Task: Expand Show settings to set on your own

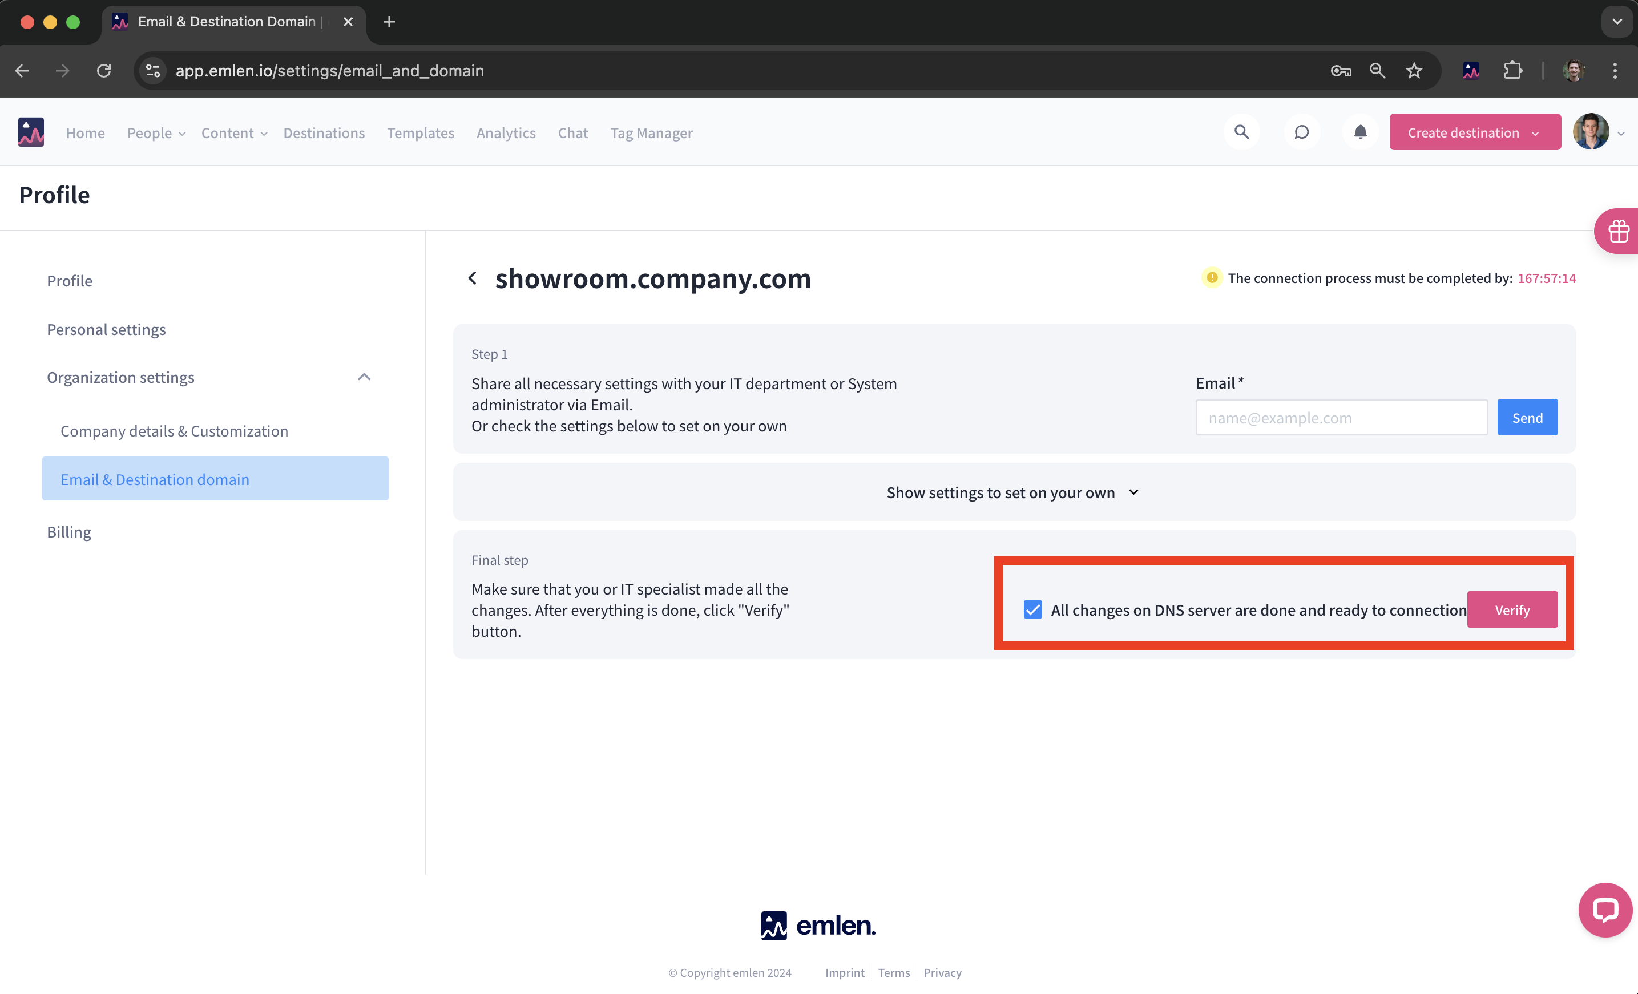Action: pos(1012,492)
